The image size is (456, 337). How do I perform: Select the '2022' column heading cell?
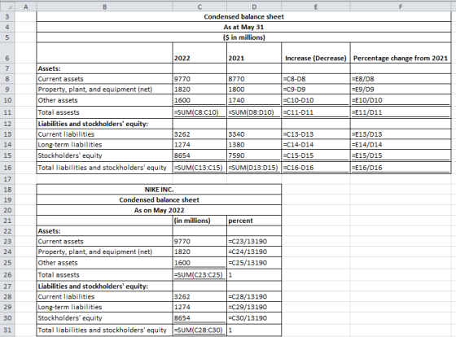point(199,53)
